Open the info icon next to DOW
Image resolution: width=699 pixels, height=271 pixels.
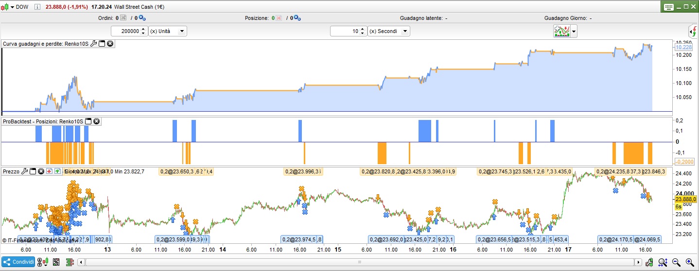[37, 7]
